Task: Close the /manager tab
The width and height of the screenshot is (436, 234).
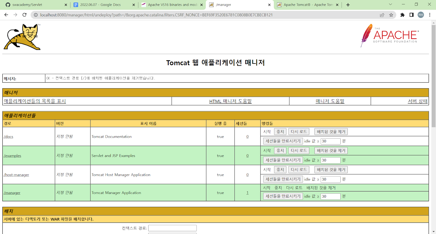Action: pyautogui.click(x=269, y=5)
